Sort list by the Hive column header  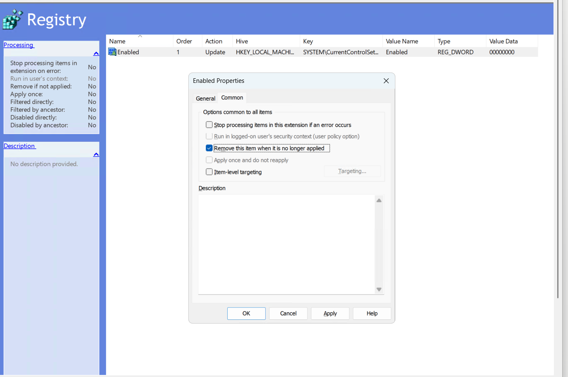(x=266, y=41)
